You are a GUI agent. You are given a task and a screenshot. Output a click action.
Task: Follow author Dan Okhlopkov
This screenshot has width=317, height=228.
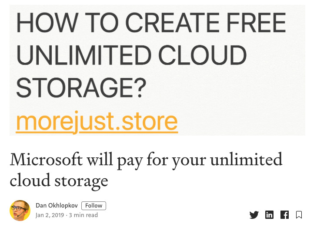pos(93,206)
